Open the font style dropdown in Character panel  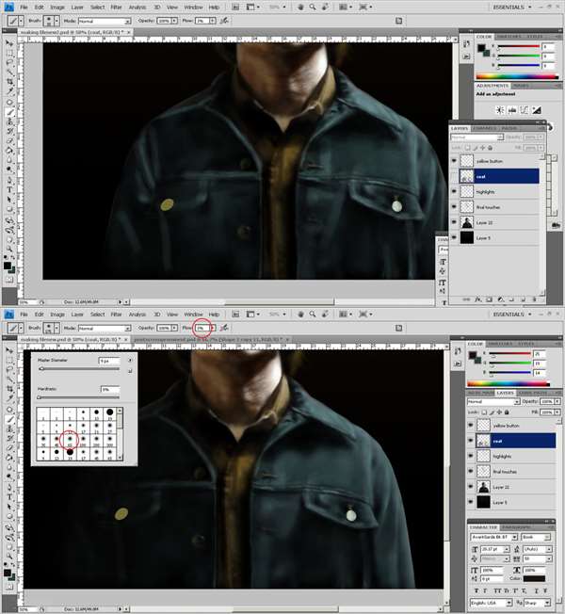[x=536, y=537]
